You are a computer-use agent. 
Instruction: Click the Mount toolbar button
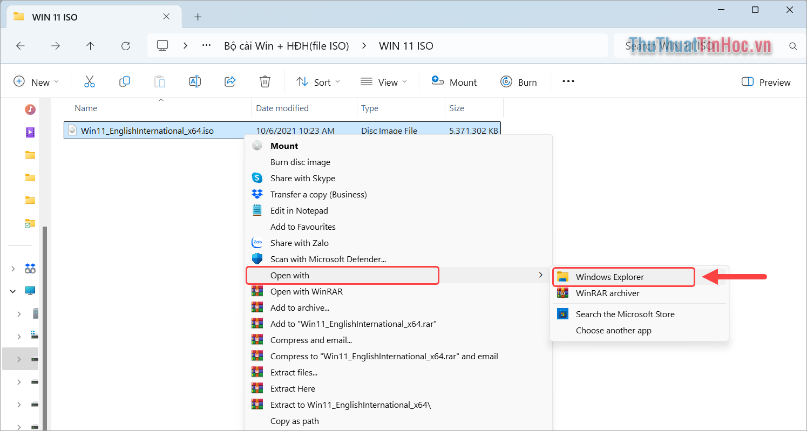pos(454,82)
